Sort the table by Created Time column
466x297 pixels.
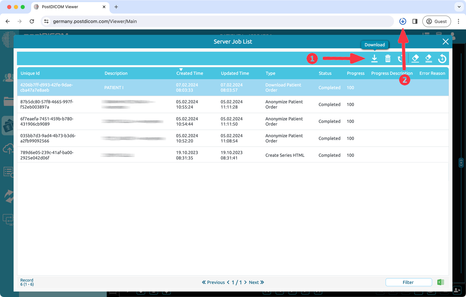point(189,73)
